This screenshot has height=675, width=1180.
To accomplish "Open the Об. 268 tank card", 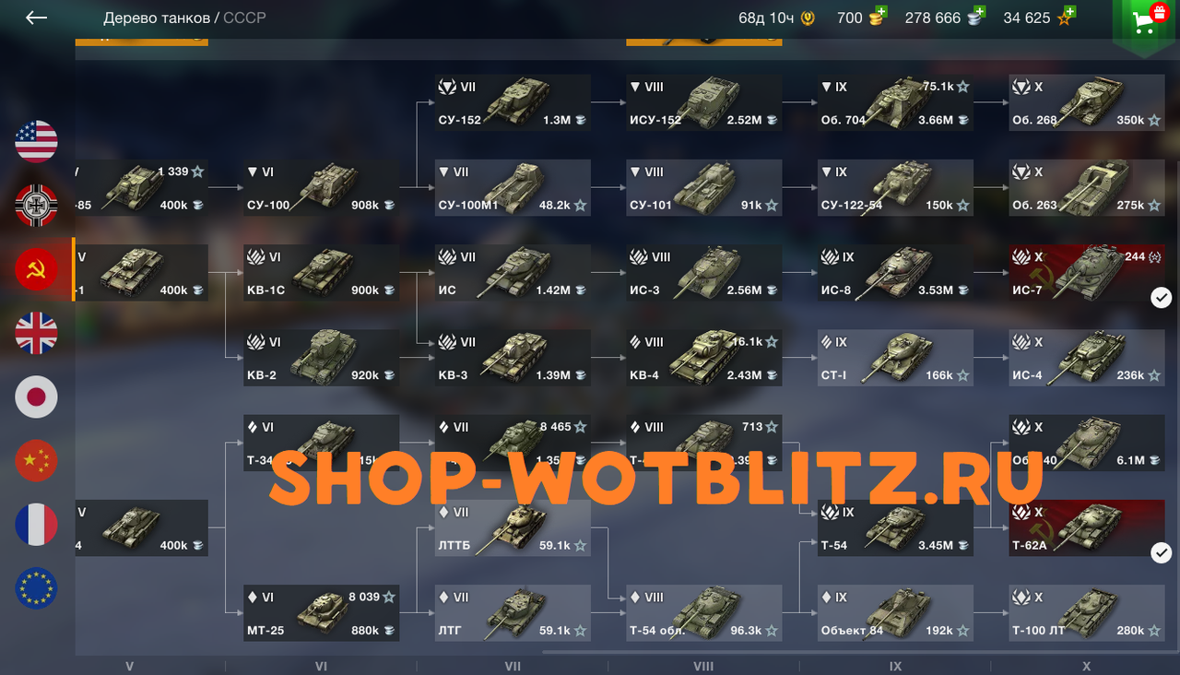I will click(1086, 102).
